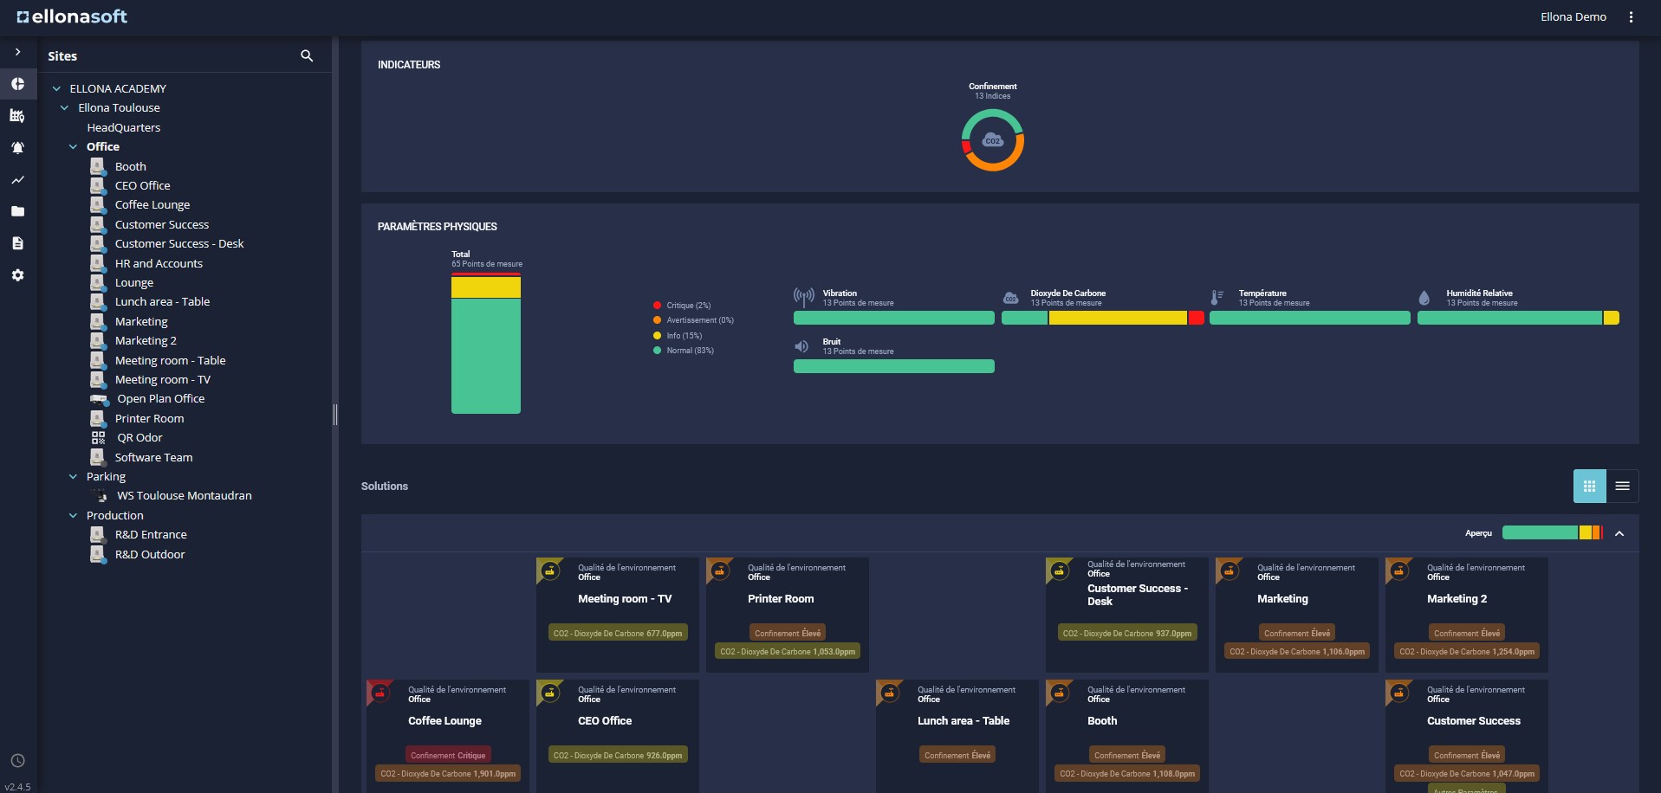Click the v2.4.5 version label

click(x=17, y=787)
